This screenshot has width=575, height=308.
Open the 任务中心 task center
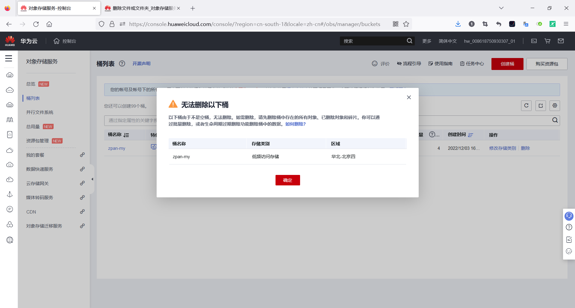click(472, 63)
